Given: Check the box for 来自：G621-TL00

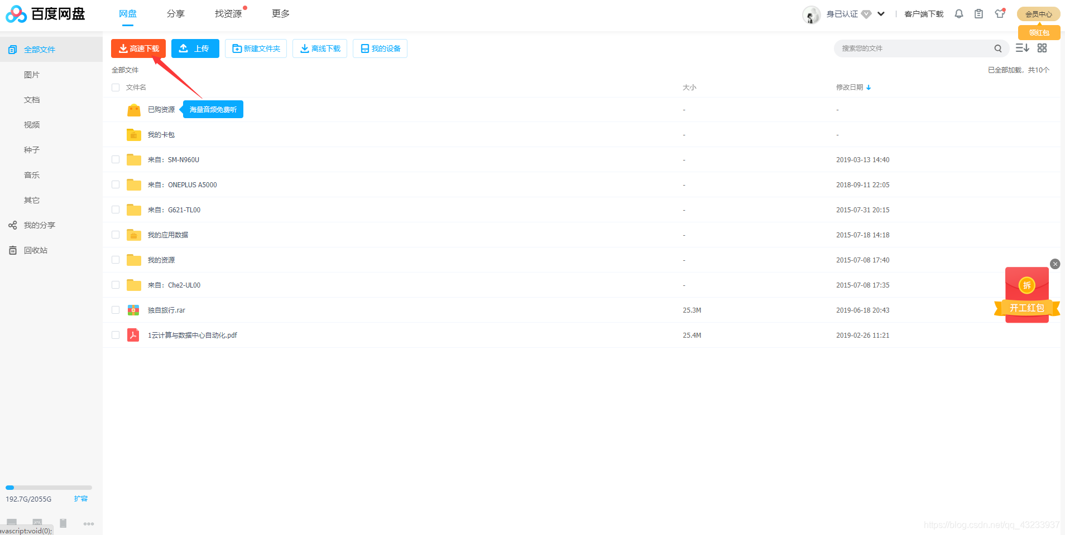Looking at the screenshot, I should (116, 210).
